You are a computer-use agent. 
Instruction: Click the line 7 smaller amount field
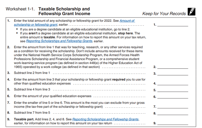(173, 107)
